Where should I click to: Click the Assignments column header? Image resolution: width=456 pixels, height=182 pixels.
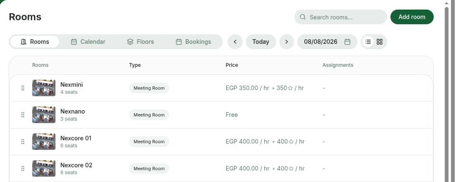pyautogui.click(x=338, y=65)
